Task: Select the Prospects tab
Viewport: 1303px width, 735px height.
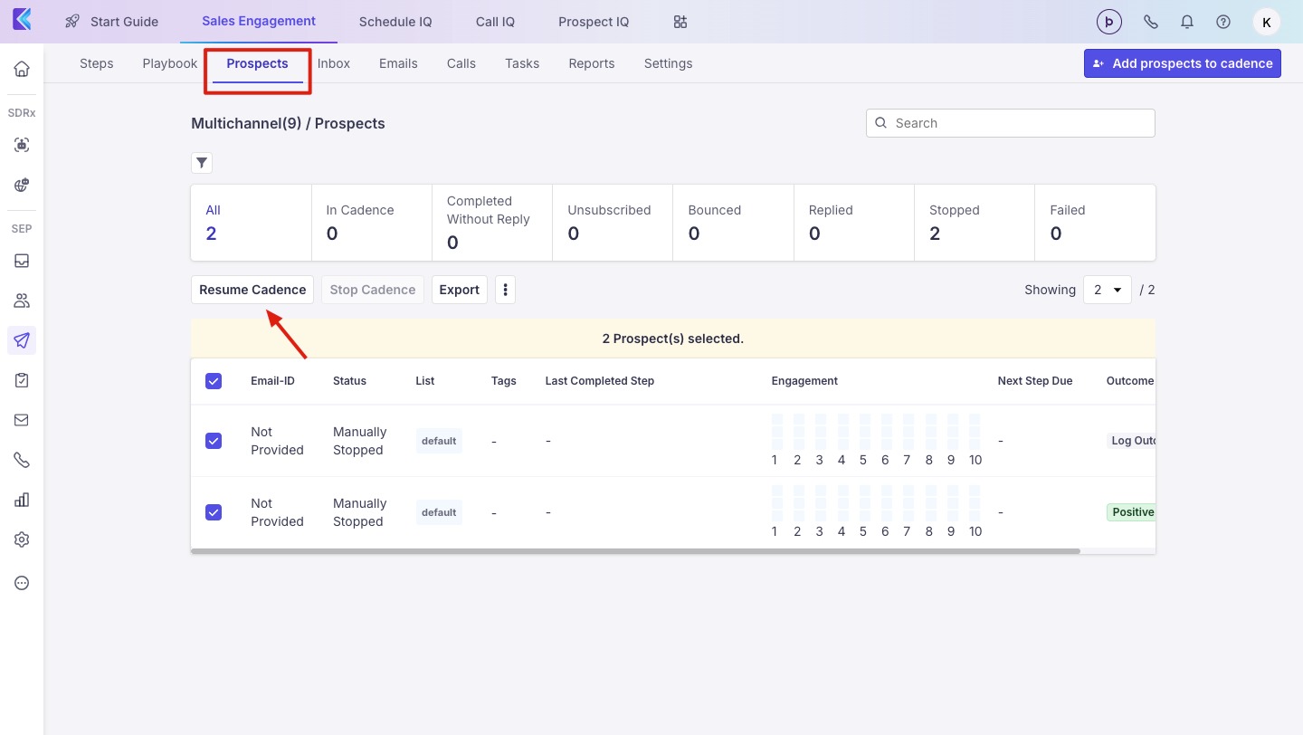Action: point(258,63)
